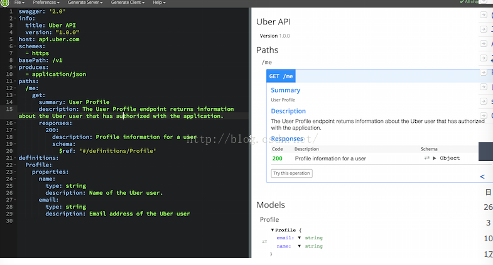Collapse the get block on line 13
This screenshot has height=265, width=493.
pyautogui.click(x=15, y=95)
